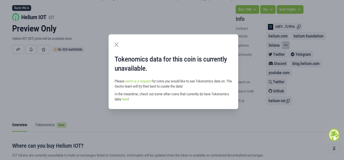Viewport: 344px width, 160px height.
Task: Click the bell price alert icon
Action: (x=31, y=50)
